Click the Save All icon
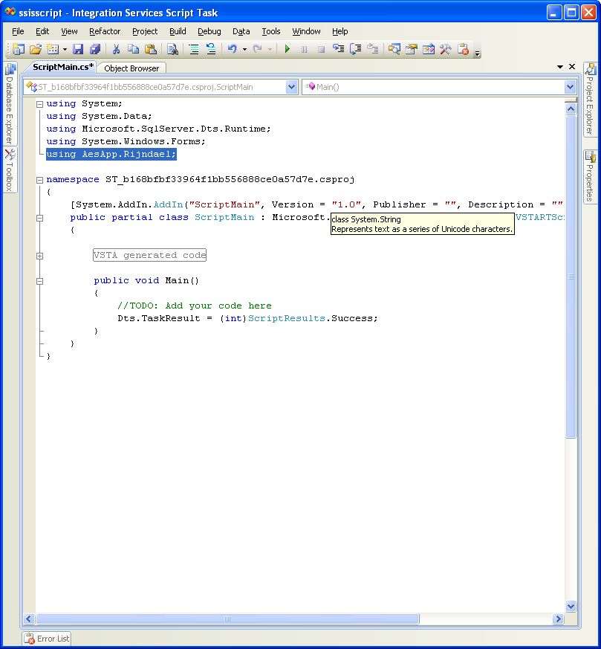Screen dimensions: 601x649 [x=95, y=49]
